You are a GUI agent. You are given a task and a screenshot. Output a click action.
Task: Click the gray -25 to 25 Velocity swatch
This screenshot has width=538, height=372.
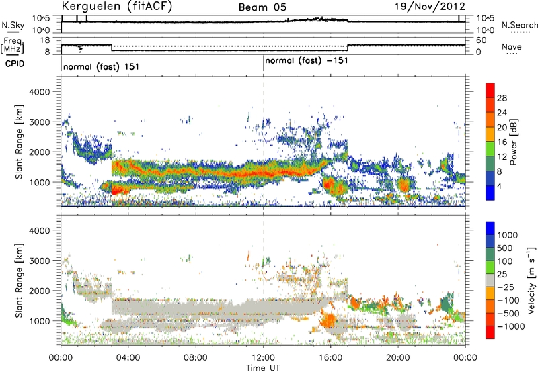pos(490,281)
